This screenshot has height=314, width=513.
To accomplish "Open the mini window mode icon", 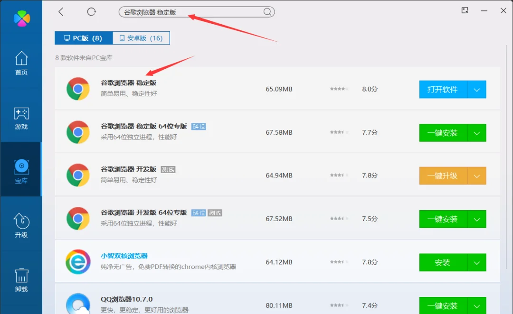I will point(465,10).
